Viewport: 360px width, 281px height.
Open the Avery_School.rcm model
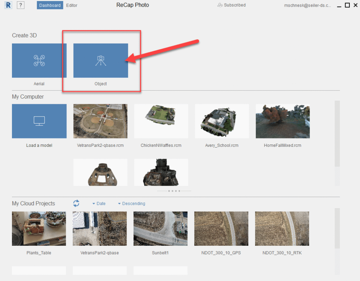(221, 121)
